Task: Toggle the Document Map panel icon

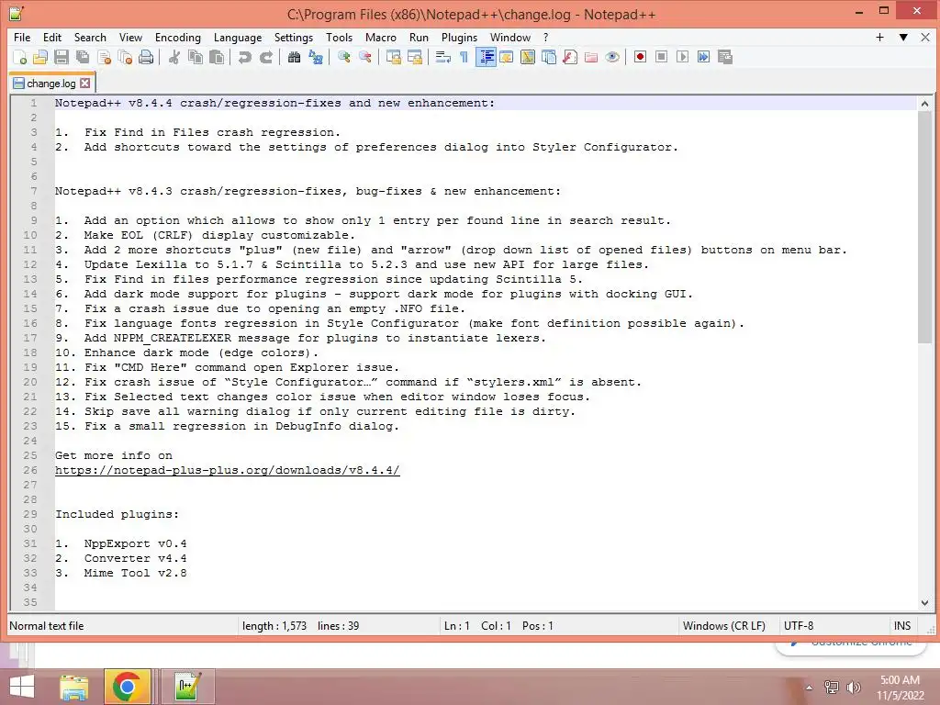Action: coord(528,57)
